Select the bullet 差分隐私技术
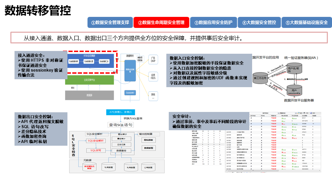The height and width of the screenshot is (186, 332). coord(32,131)
